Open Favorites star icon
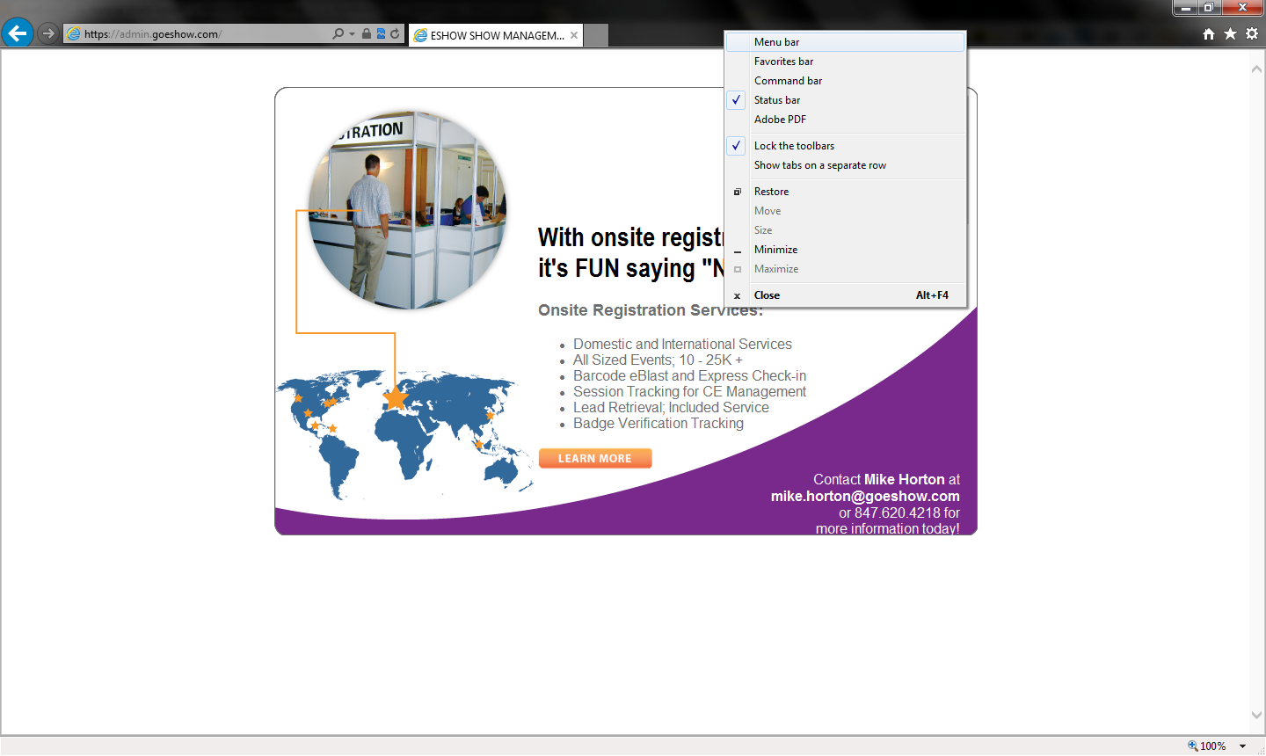This screenshot has height=756, width=1266. (x=1230, y=33)
